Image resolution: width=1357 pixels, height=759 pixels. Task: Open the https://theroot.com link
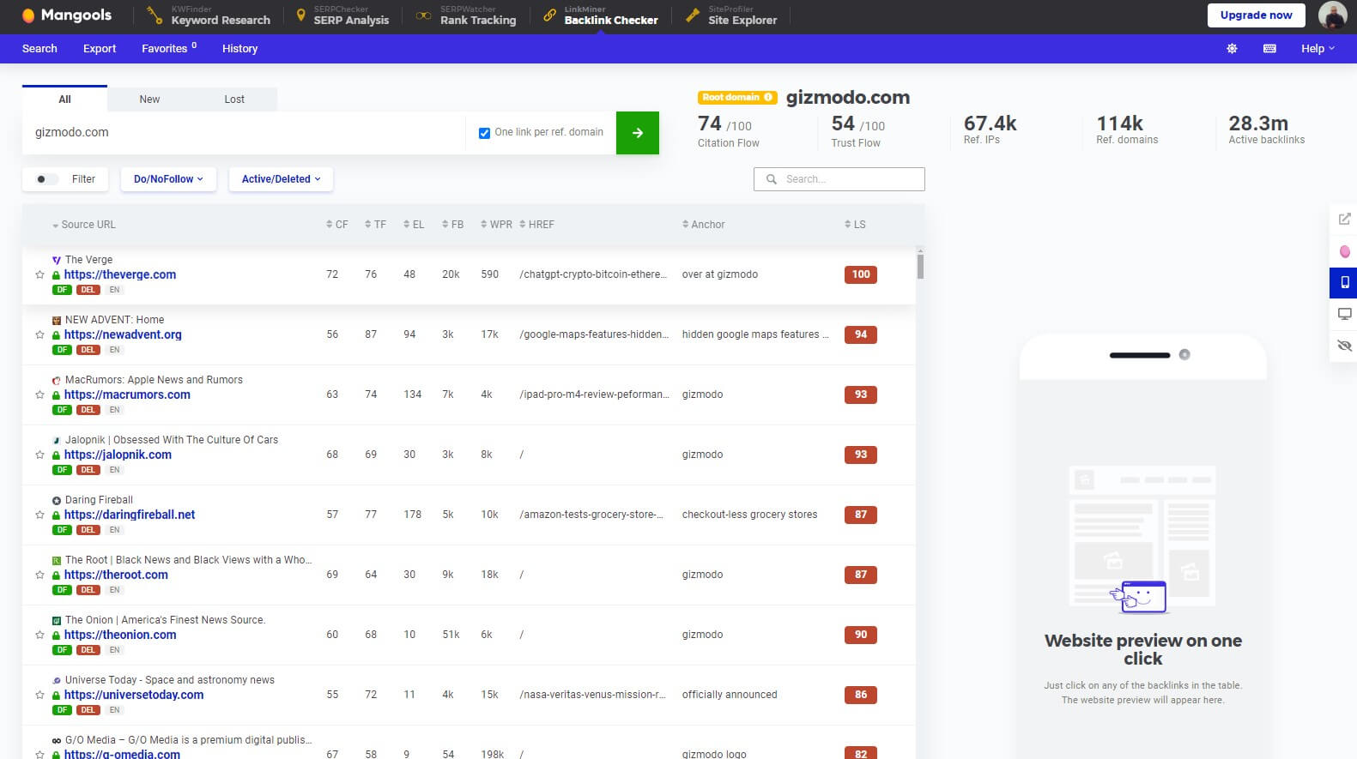tap(116, 575)
